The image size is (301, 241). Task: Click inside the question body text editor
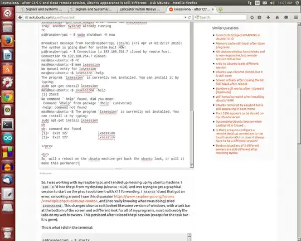tap(114, 95)
